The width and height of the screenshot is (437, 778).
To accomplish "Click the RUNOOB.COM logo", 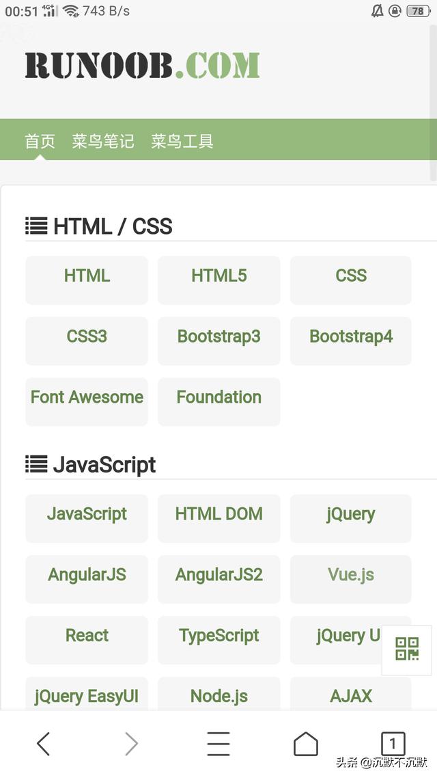I will click(x=142, y=66).
